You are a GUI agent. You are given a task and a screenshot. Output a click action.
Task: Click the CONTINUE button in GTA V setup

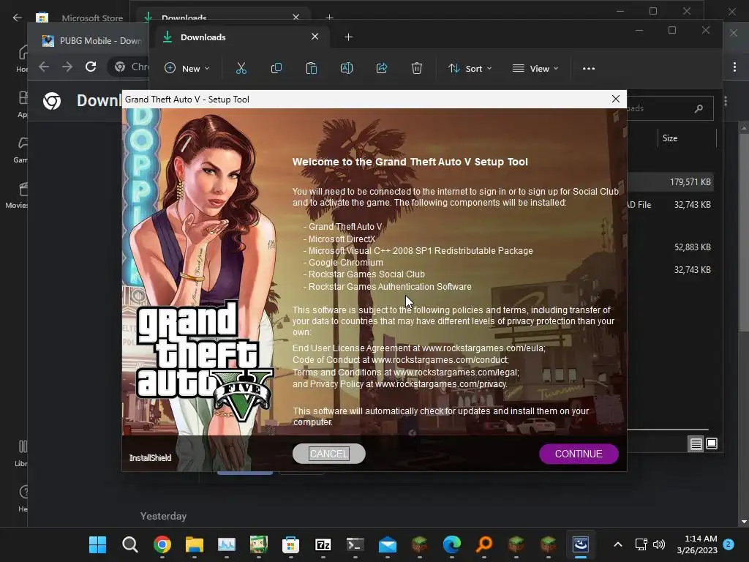click(579, 454)
